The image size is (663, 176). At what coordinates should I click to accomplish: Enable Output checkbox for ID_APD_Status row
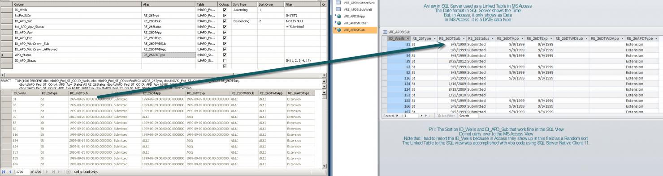pos(224,60)
